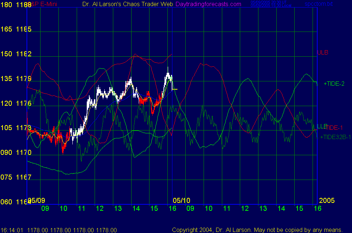Click the copyright notice text

tap(257, 230)
